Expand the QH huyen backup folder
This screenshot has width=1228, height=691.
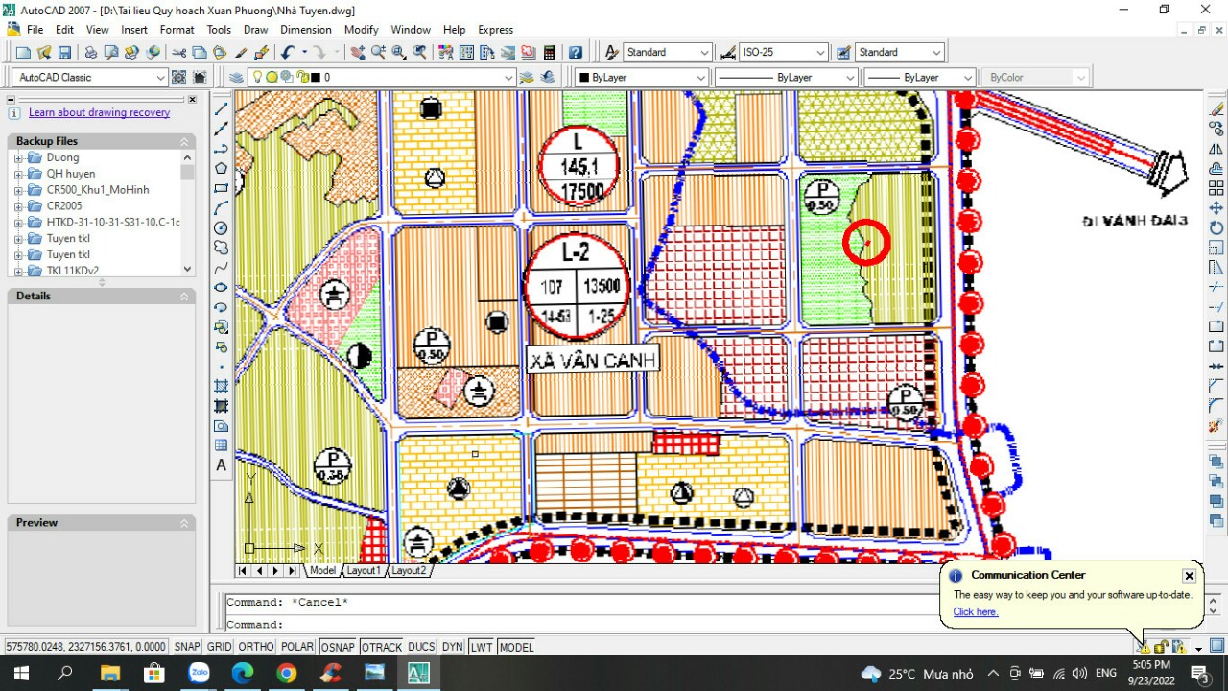(x=18, y=174)
